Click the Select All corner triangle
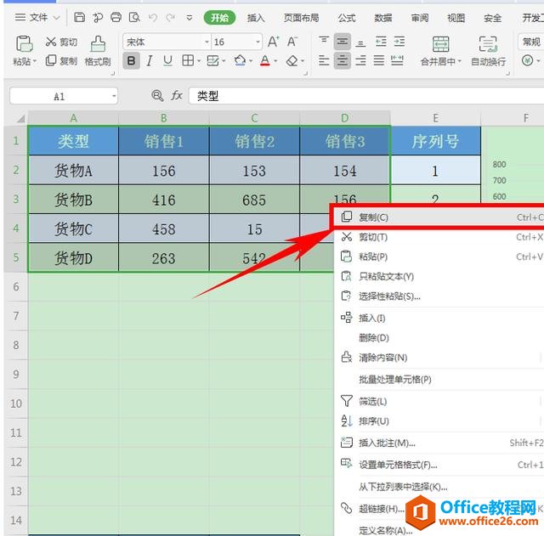Screen dimensions: 544x536 pyautogui.click(x=20, y=119)
